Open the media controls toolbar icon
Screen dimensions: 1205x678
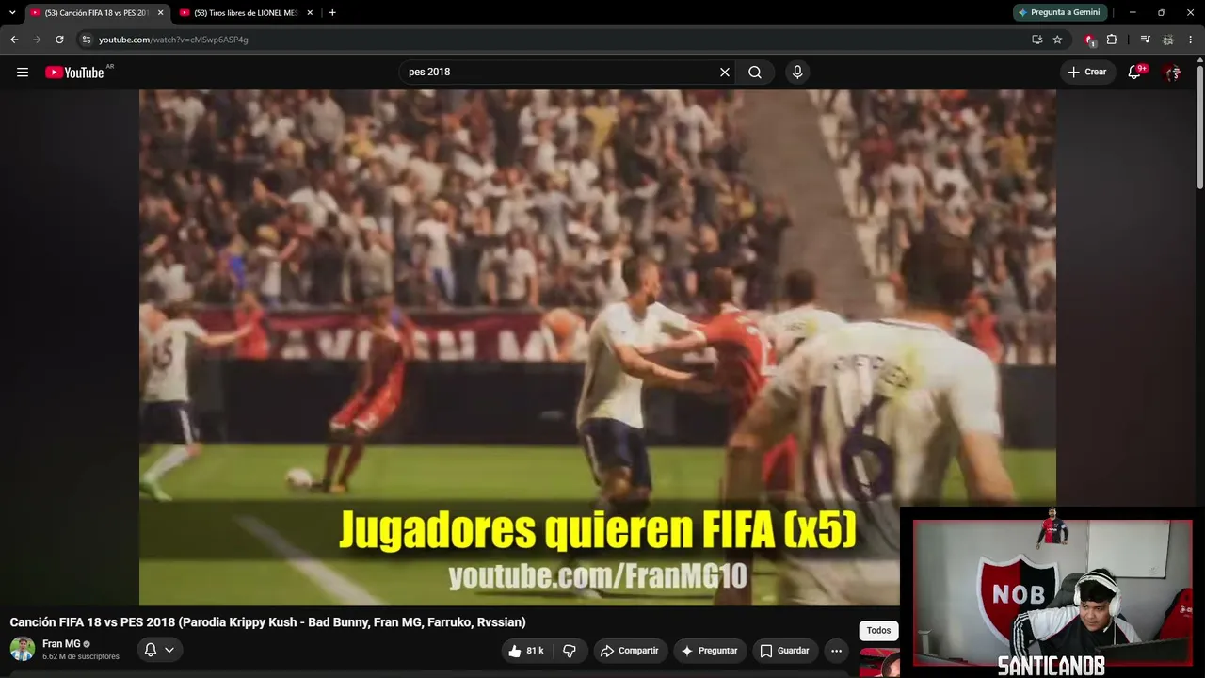point(1145,40)
